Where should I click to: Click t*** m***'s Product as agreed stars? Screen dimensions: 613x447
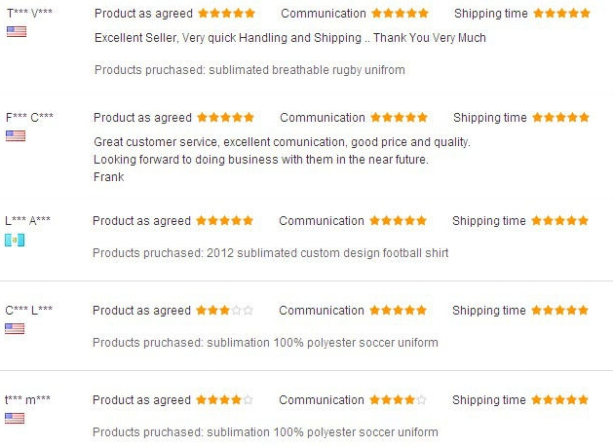click(x=224, y=399)
